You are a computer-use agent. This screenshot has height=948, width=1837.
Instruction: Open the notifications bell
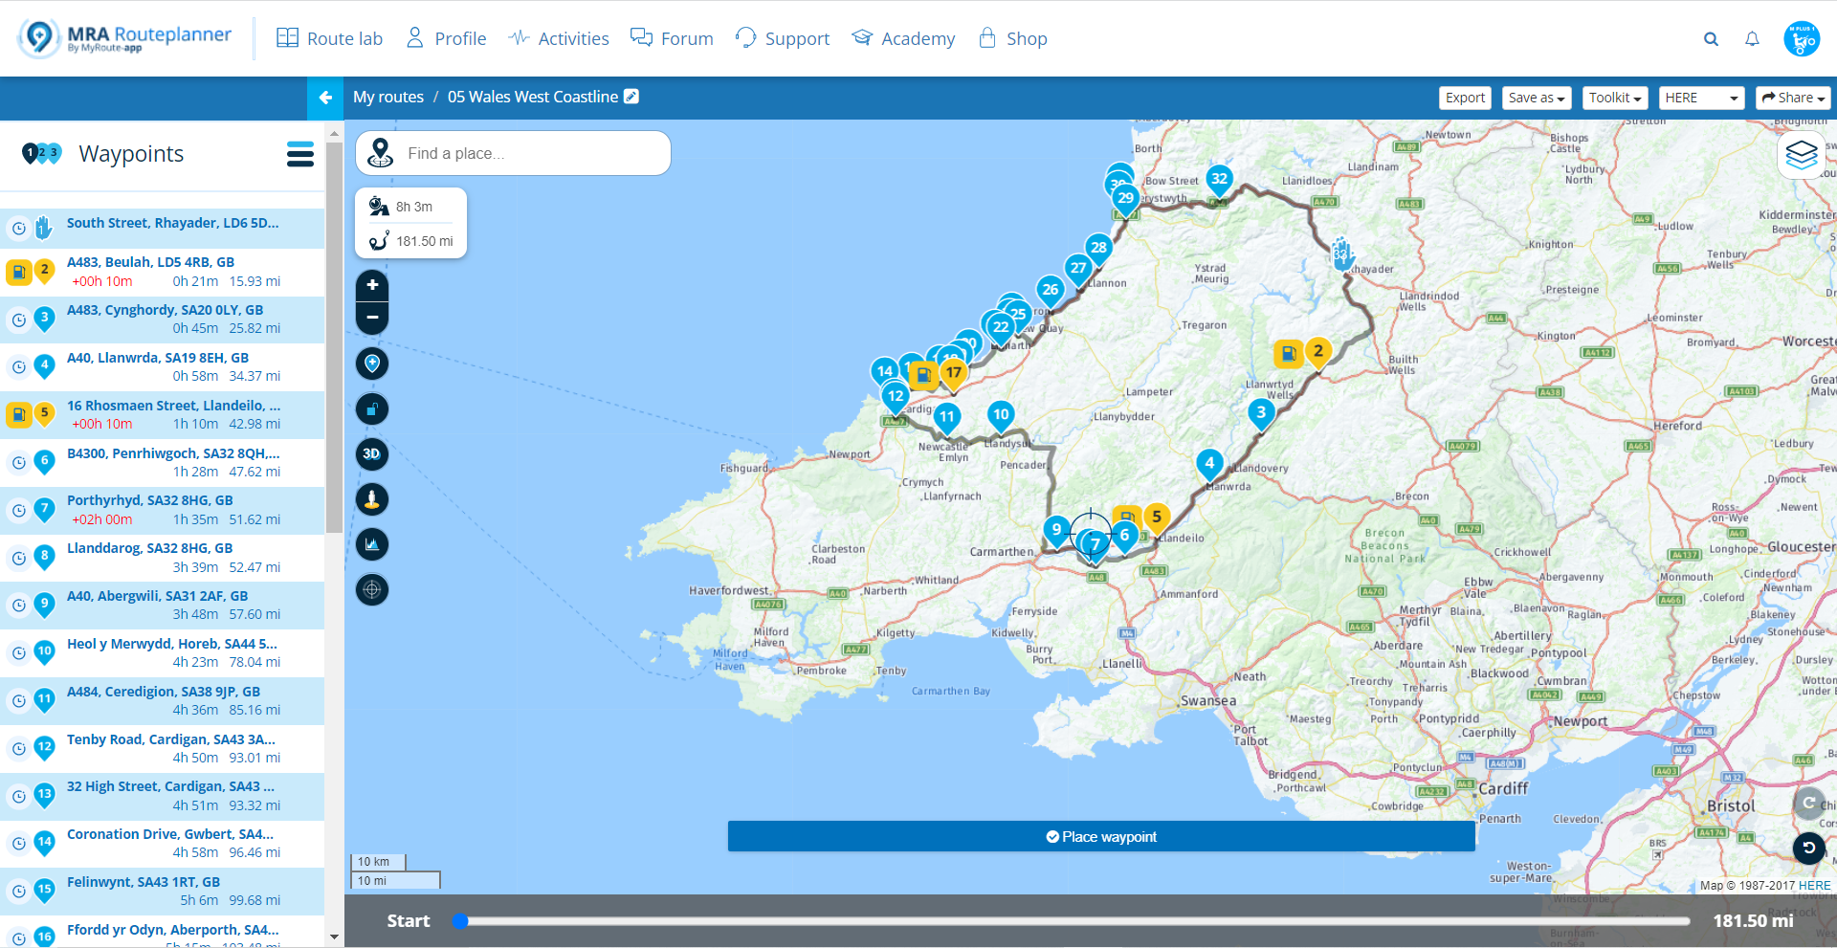(1752, 39)
